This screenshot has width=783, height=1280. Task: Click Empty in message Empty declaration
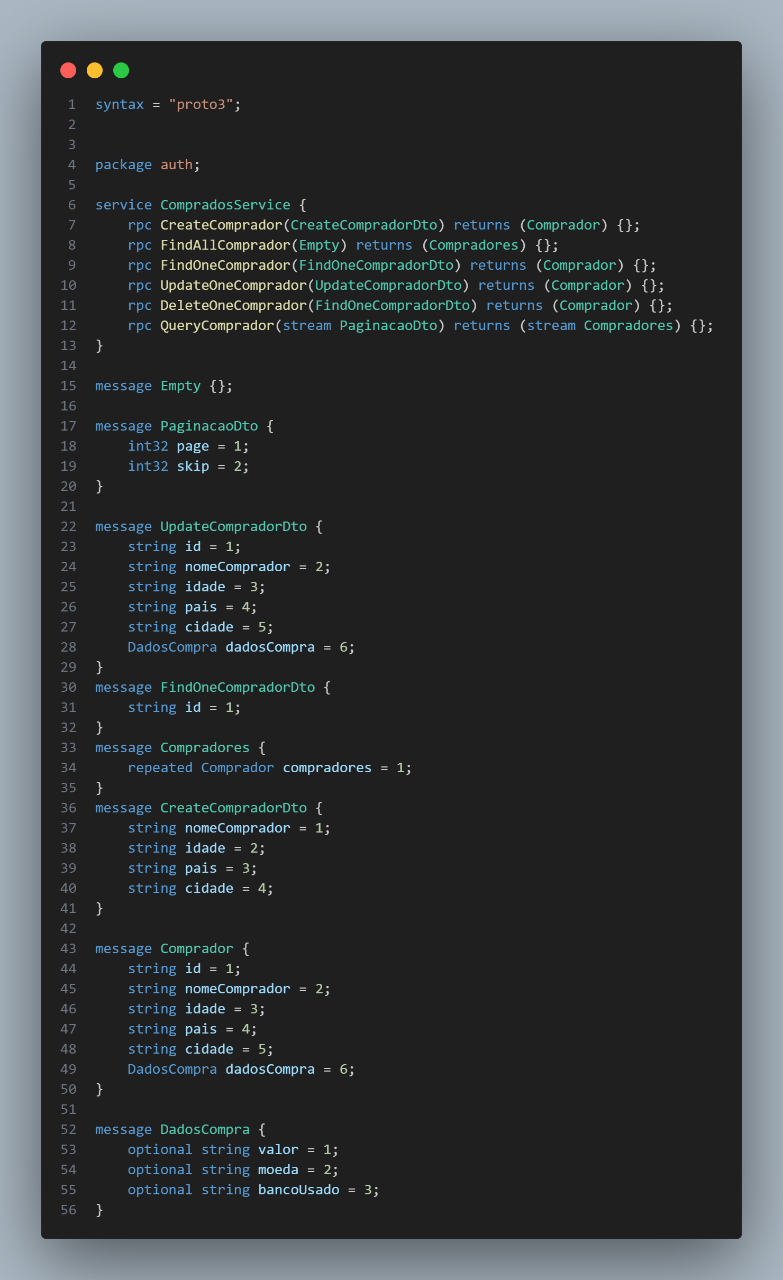(180, 386)
